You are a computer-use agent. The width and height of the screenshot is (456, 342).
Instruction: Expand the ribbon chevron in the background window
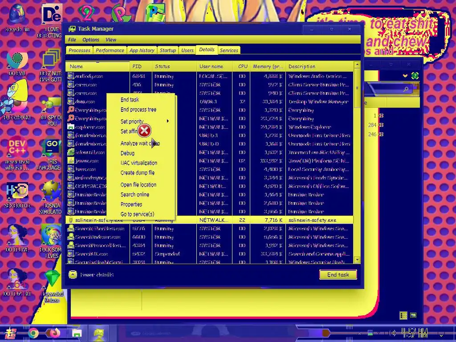pyautogui.click(x=405, y=76)
